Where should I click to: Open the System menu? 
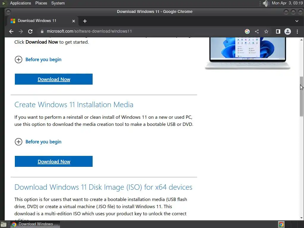pyautogui.click(x=58, y=3)
